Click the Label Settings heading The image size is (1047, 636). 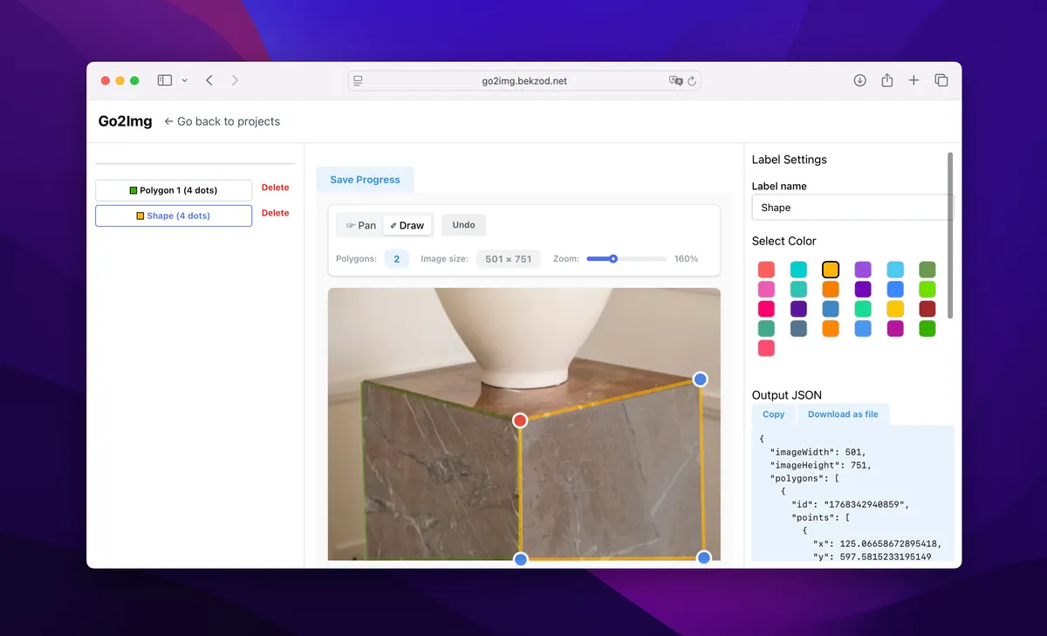pos(790,160)
